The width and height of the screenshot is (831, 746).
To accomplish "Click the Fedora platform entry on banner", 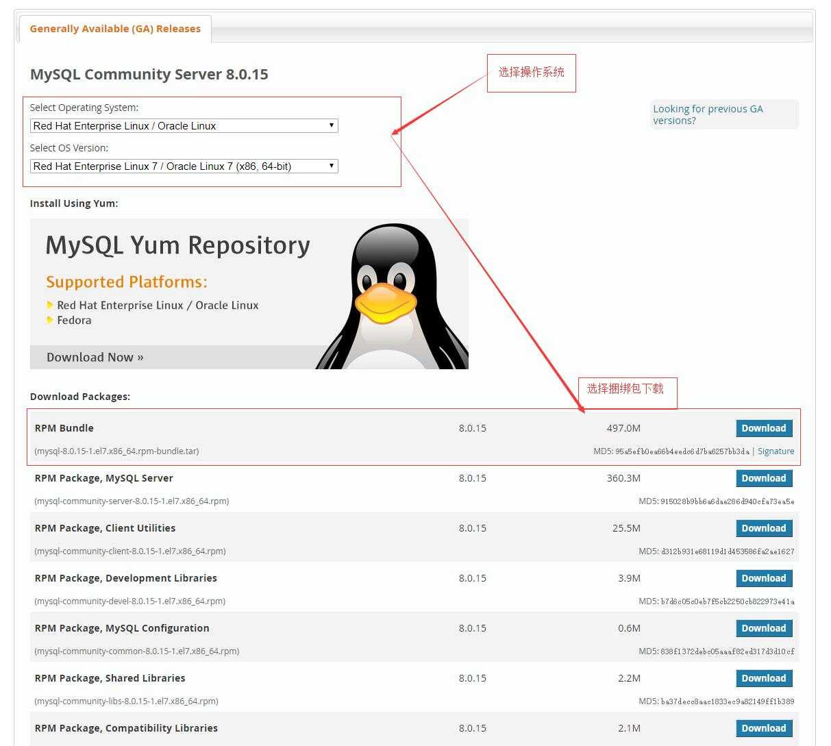I will point(74,321).
